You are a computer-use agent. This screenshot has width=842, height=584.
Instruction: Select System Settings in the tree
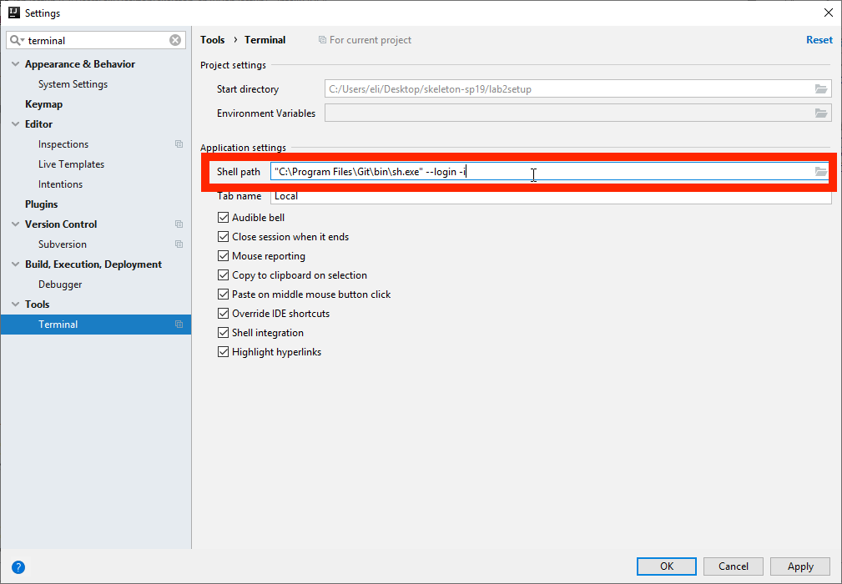click(x=73, y=84)
